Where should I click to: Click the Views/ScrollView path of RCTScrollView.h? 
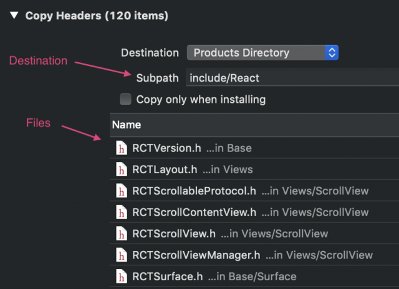coord(274,234)
